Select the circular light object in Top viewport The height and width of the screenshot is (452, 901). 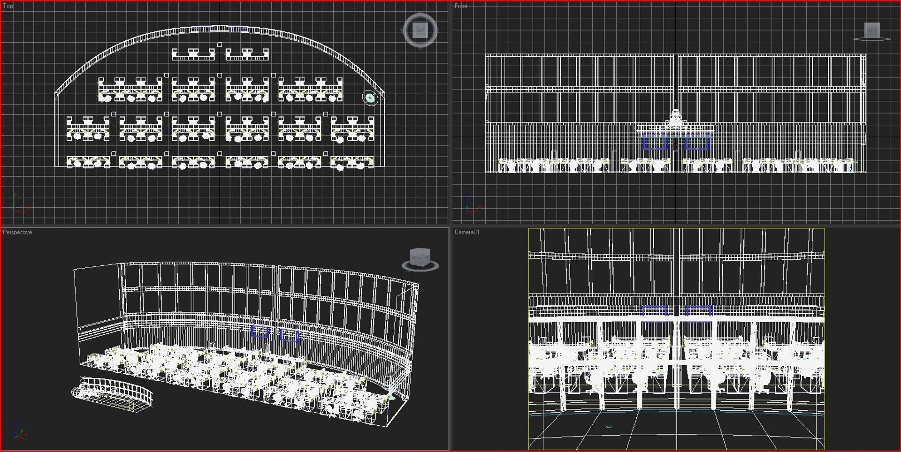coord(370,98)
